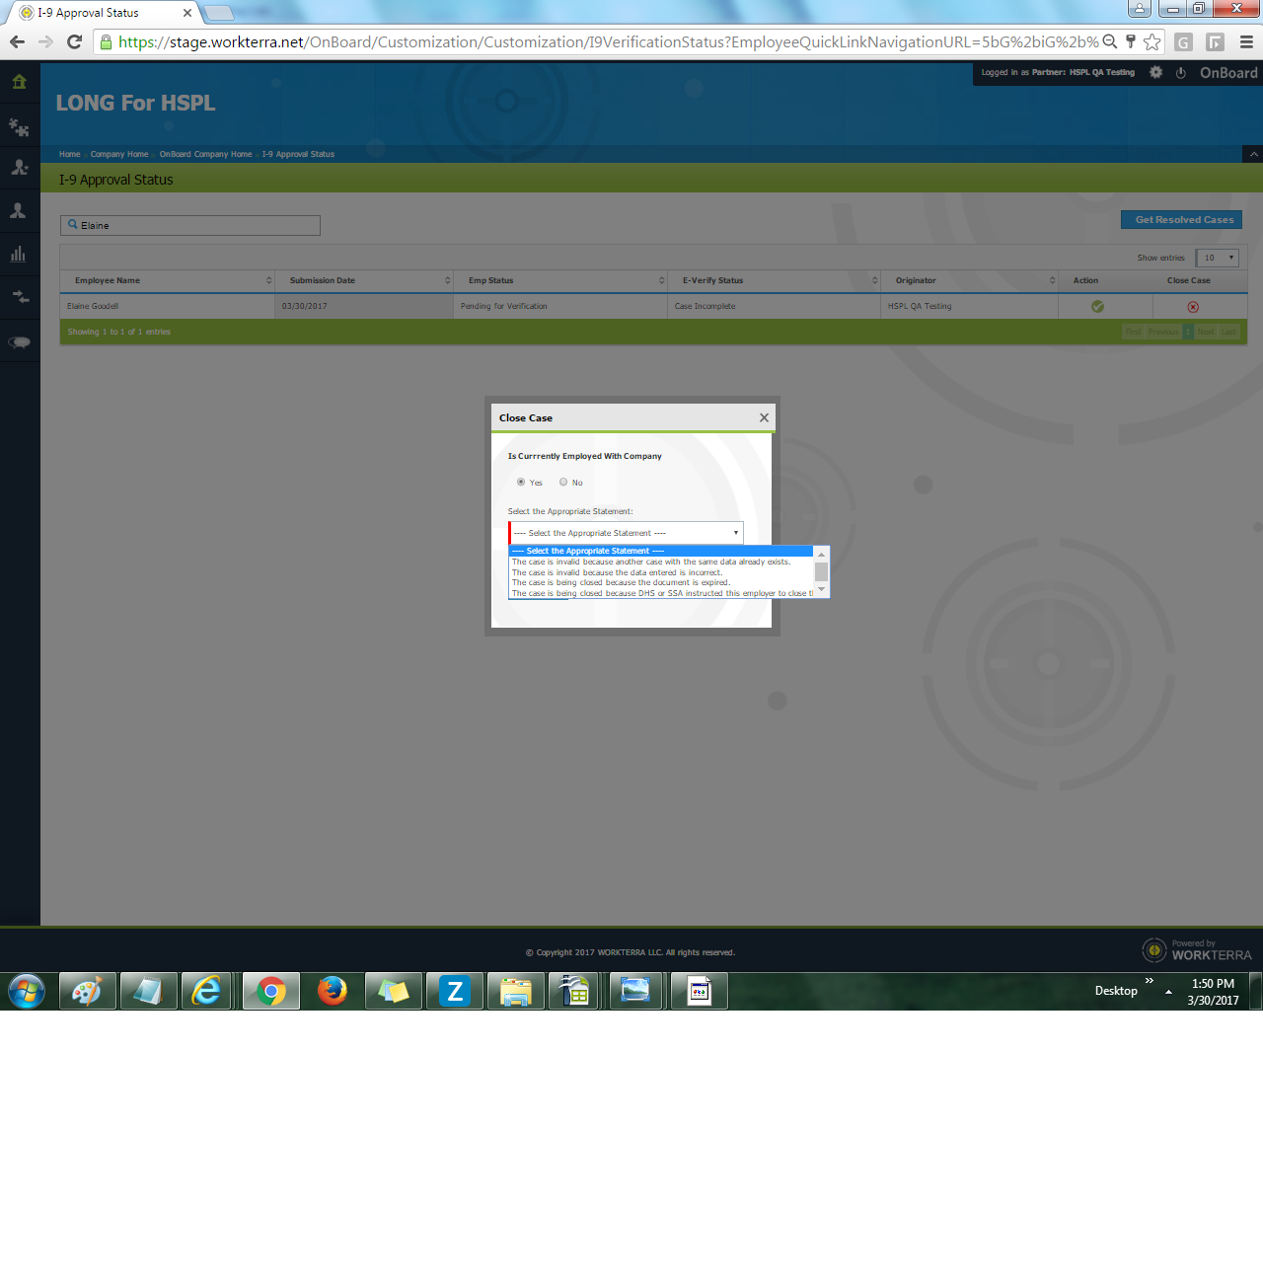Image resolution: width=1263 pixels, height=1277 pixels.
Task: Collapse the Appropriate Statement dropdown
Action: (626, 533)
